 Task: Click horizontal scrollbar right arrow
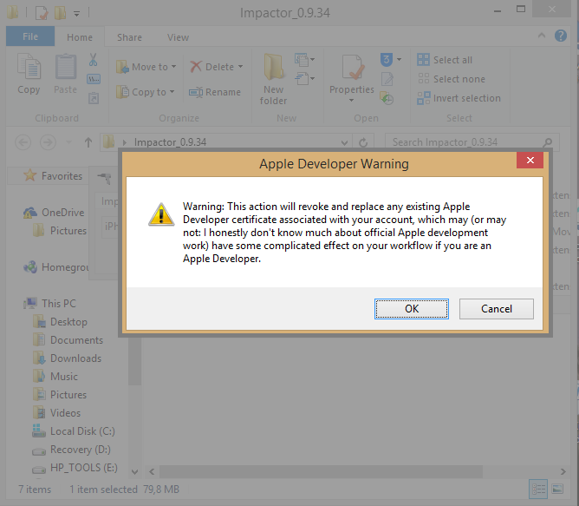pos(563,471)
